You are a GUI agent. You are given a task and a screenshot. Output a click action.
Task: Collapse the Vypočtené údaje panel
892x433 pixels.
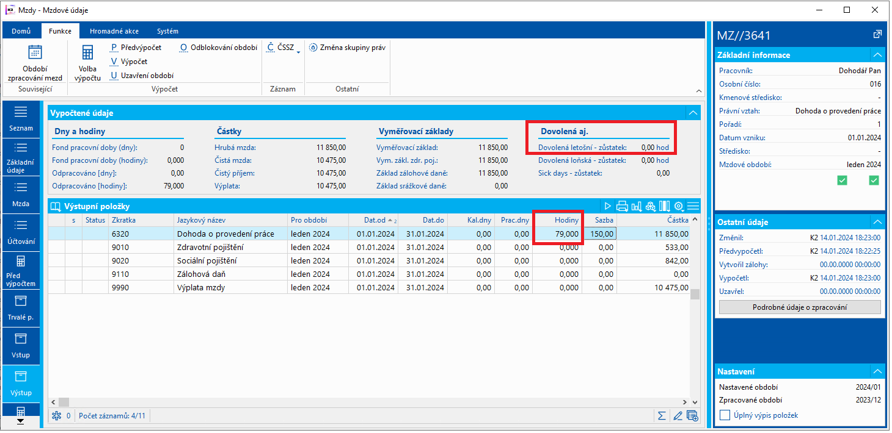point(692,113)
